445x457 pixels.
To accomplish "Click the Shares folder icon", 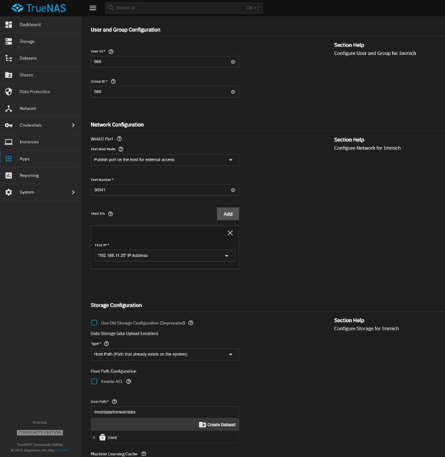I will tap(9, 75).
